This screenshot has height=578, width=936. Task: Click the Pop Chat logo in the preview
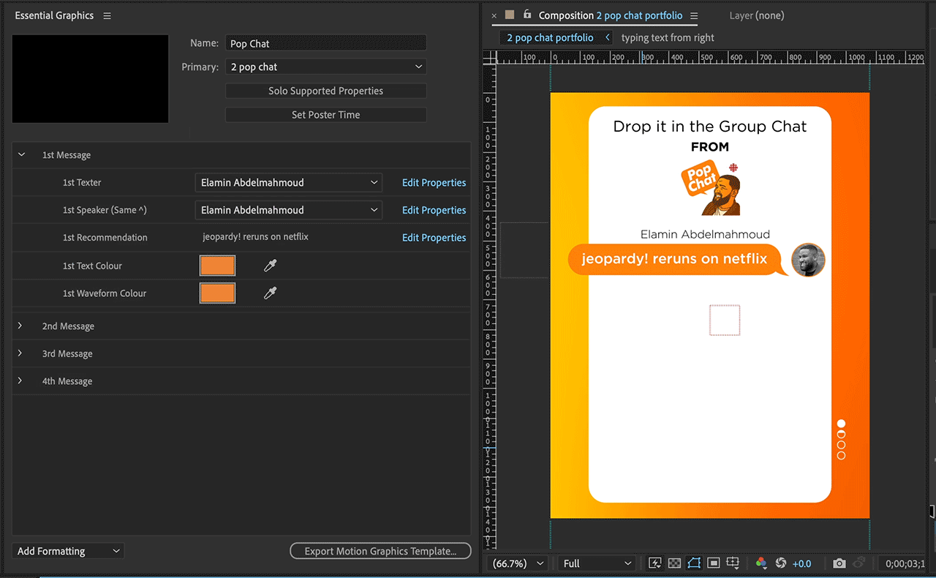(710, 188)
